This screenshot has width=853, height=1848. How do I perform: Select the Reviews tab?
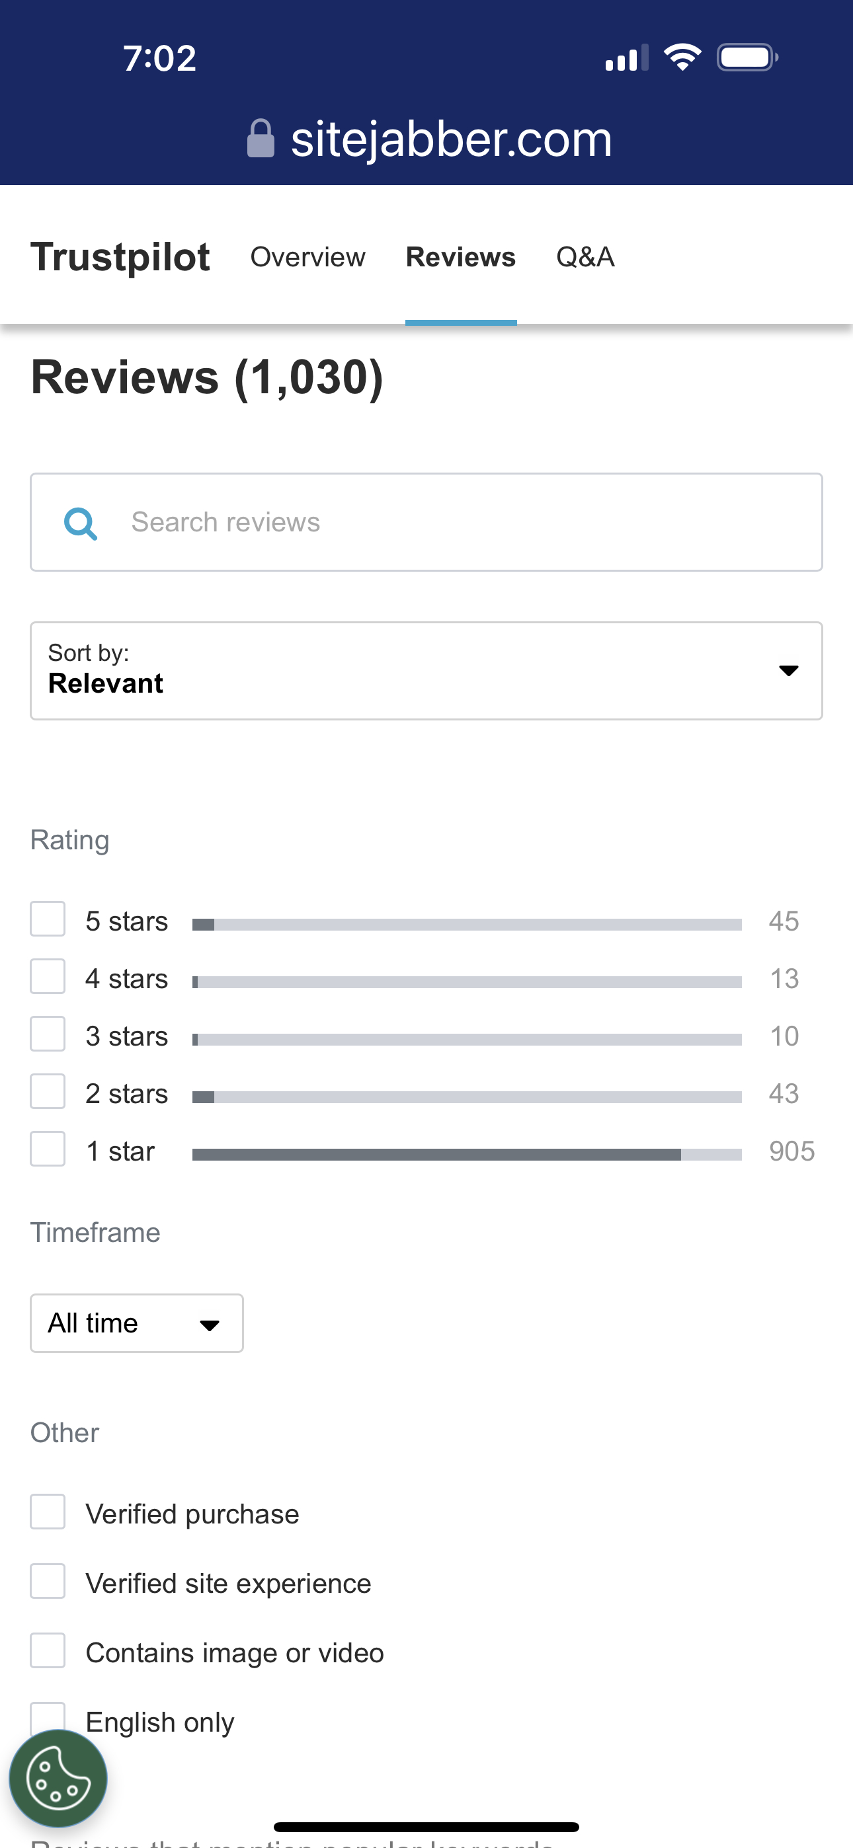tap(460, 257)
